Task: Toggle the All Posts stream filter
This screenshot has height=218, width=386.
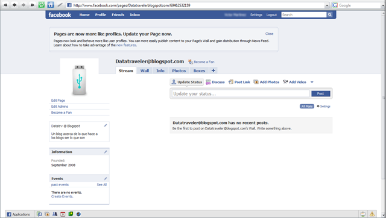Action: [x=307, y=106]
